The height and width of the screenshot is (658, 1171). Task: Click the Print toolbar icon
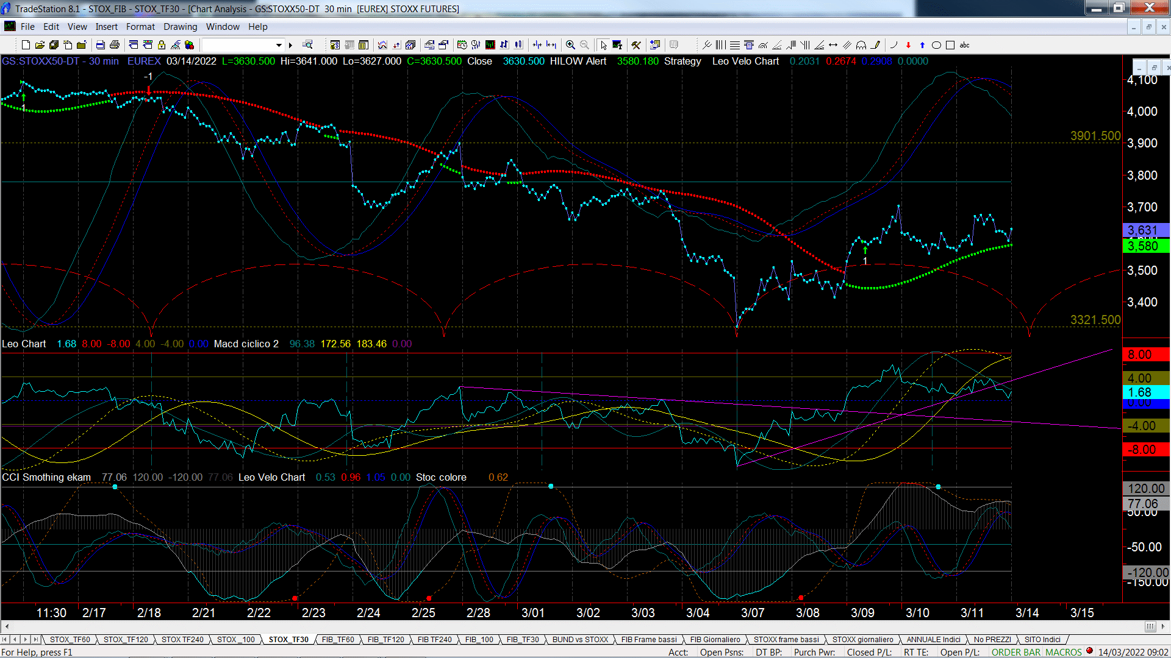(x=114, y=45)
